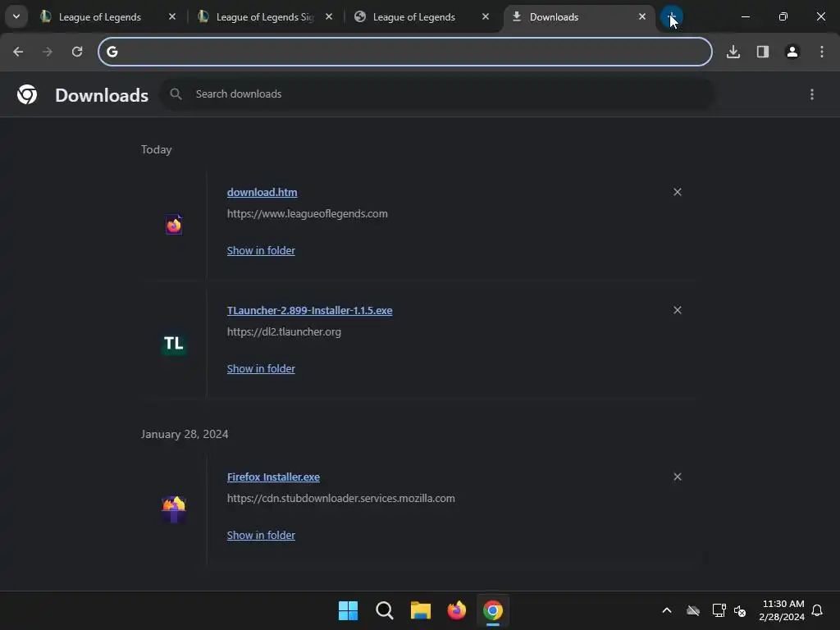Click the search magnifier icon in downloads
This screenshot has height=630, width=840.
(176, 94)
